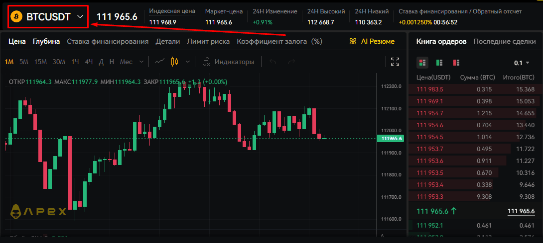Select ask price 111 969.1
543x243 pixels.
coord(430,101)
